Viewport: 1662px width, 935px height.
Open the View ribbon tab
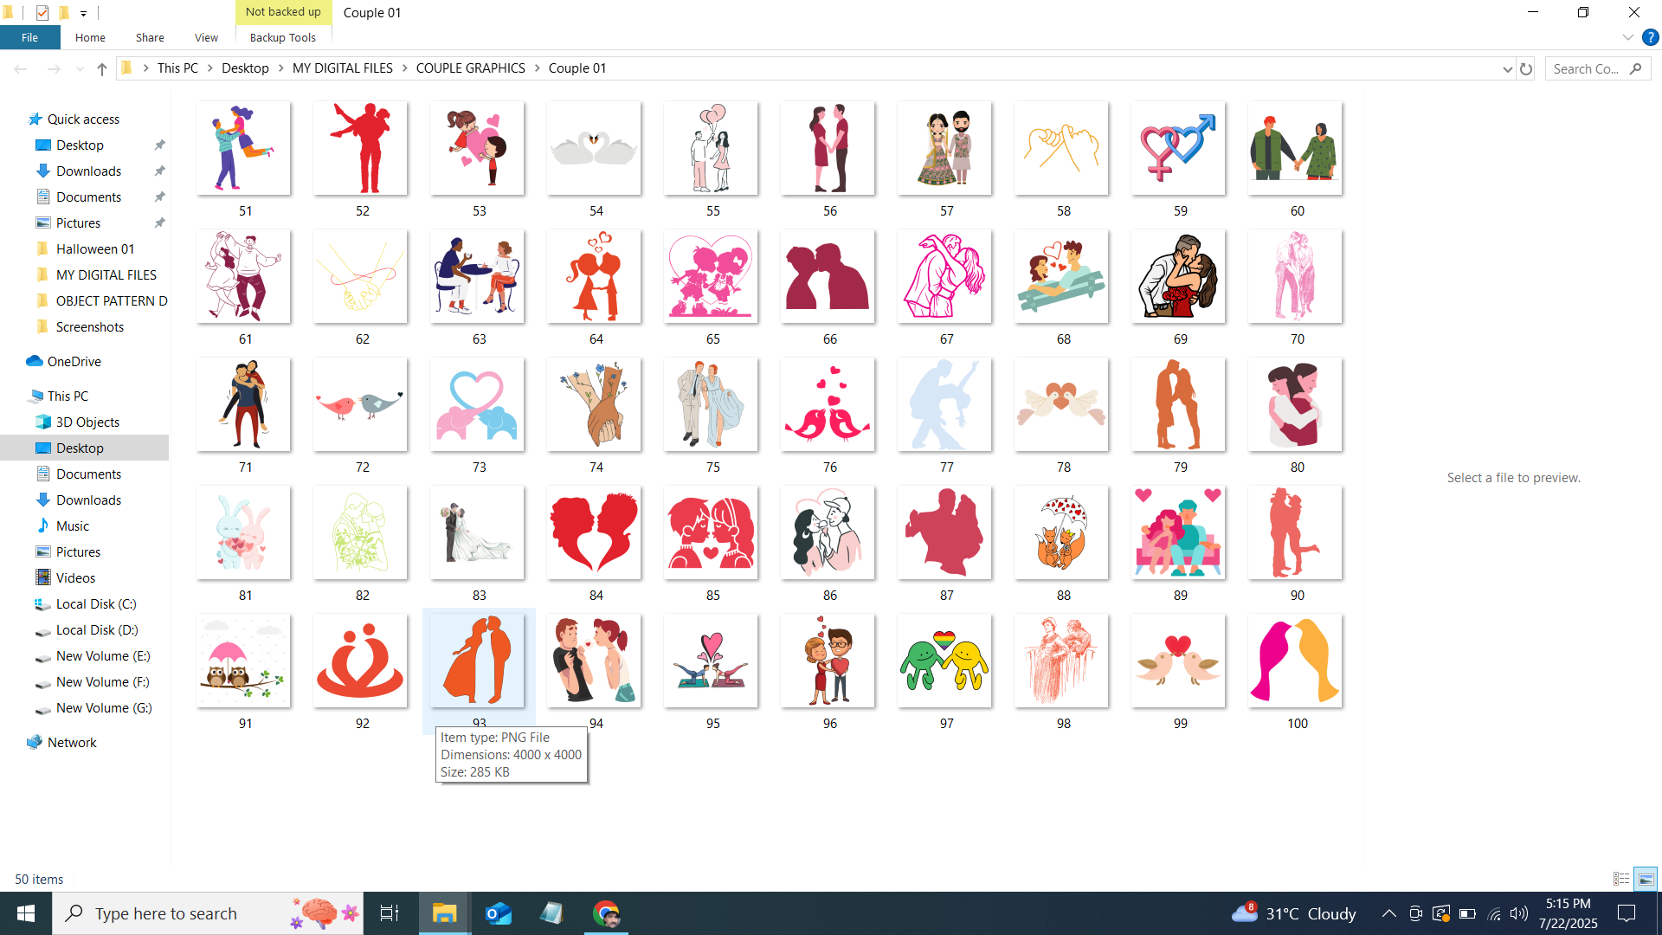206,37
